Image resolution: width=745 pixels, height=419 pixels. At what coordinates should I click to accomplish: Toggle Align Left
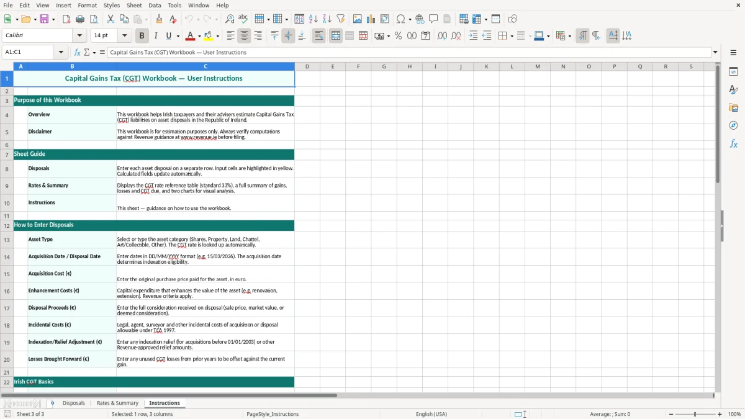pos(230,36)
